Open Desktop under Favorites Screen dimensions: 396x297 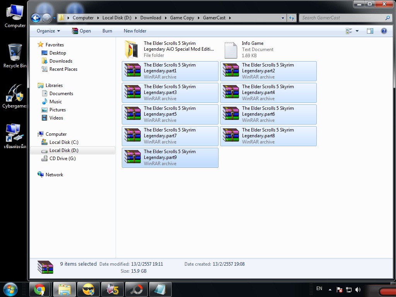tap(57, 53)
